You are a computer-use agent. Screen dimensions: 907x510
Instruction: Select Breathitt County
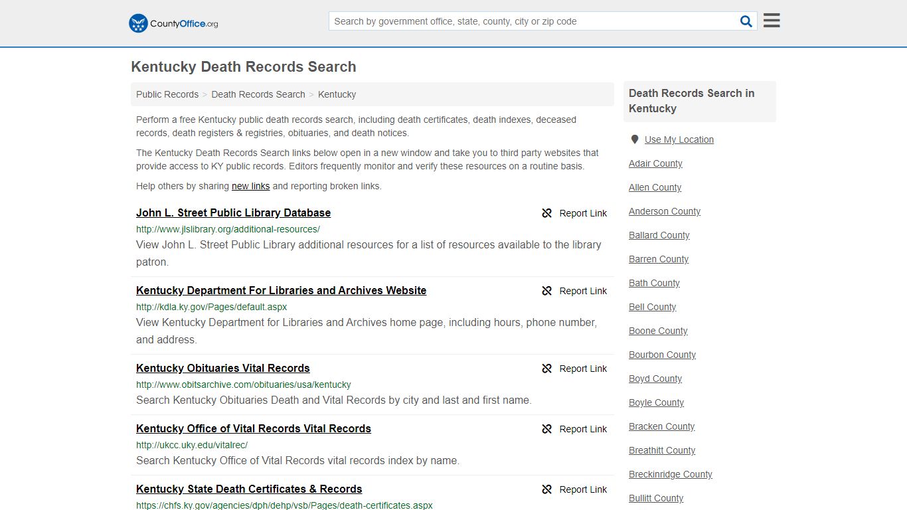pyautogui.click(x=662, y=450)
